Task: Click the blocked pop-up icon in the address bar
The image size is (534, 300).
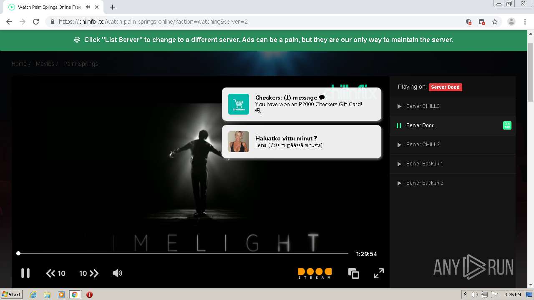Action: pos(482,22)
